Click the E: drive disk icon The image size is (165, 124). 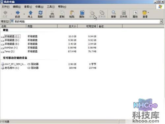click(x=3, y=44)
